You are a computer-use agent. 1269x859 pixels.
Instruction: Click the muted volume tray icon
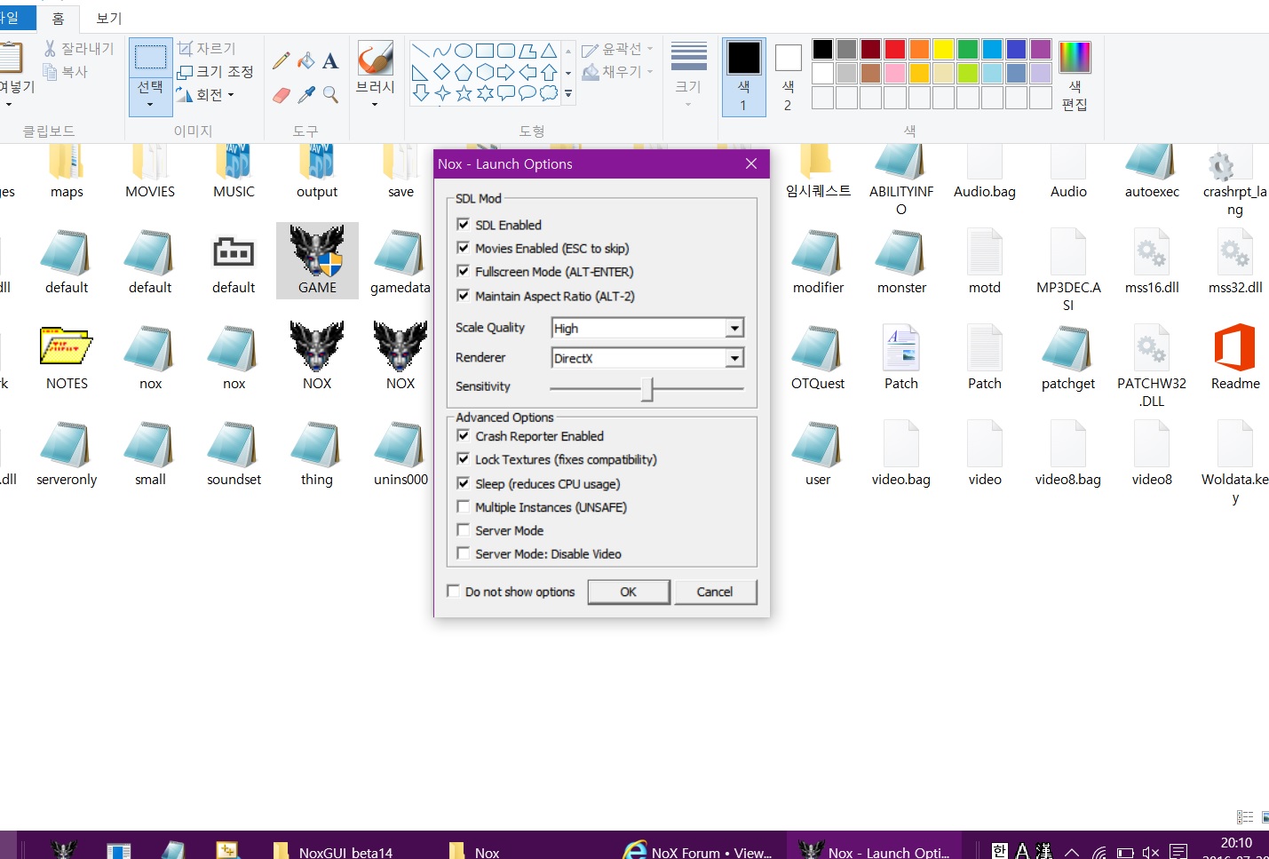(x=1151, y=851)
